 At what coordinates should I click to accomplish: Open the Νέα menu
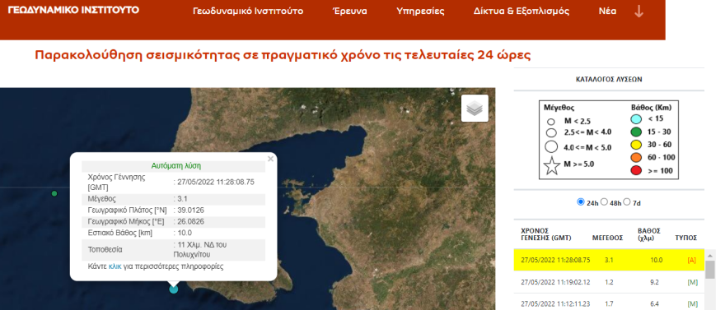point(607,12)
